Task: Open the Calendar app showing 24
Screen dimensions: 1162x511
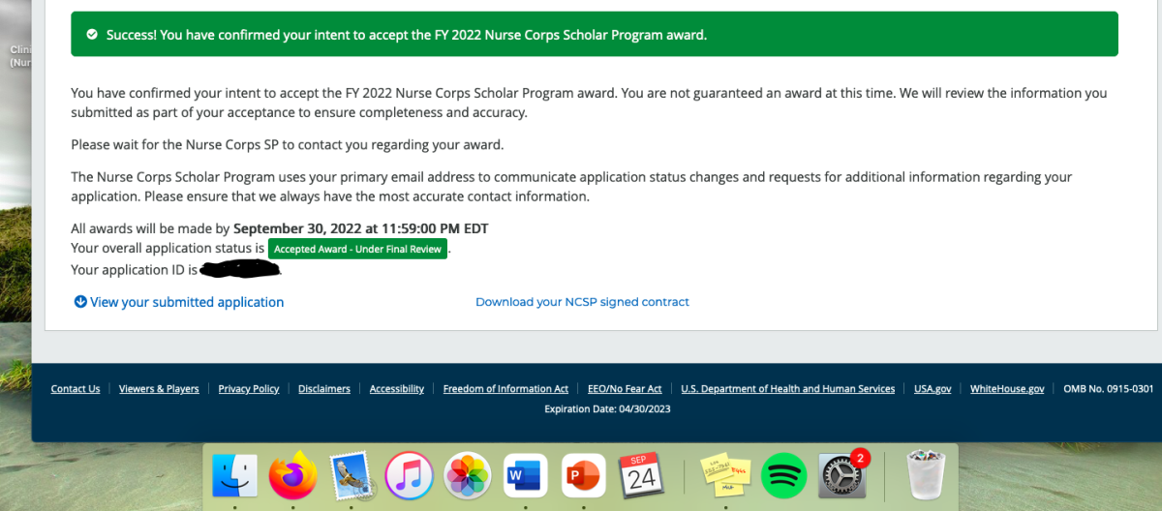Action: click(641, 476)
